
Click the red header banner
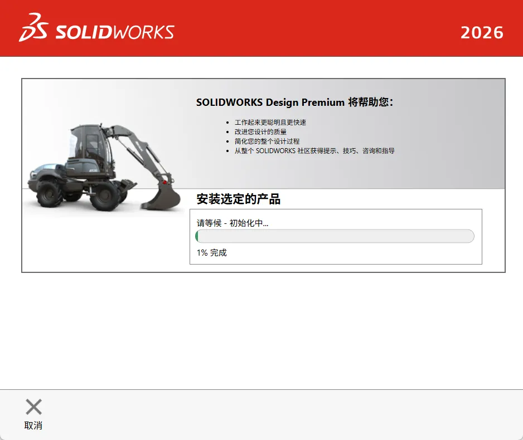coord(261,28)
